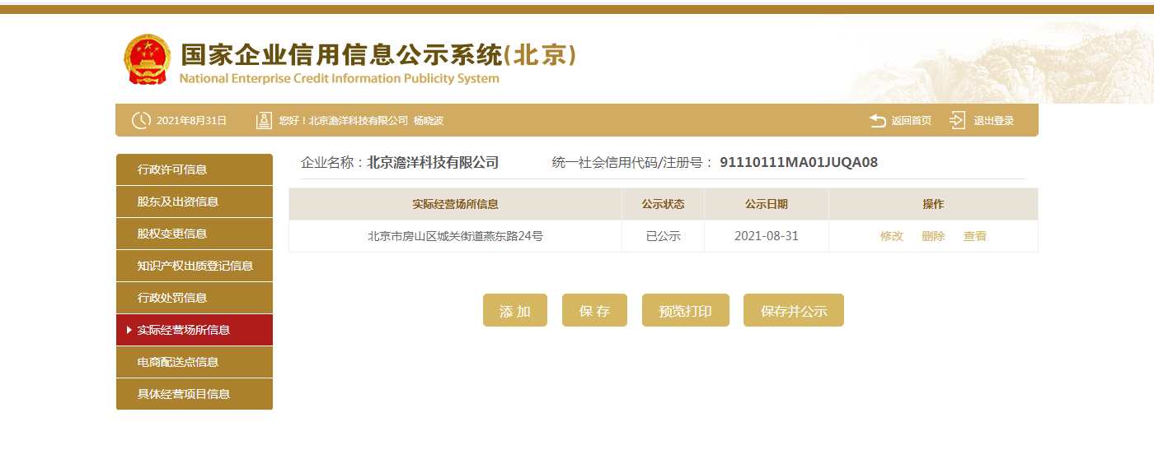The height and width of the screenshot is (473, 1154).
Task: Click 修改 to edit the address row
Action: 892,236
